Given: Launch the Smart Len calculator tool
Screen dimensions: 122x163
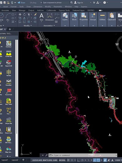Looking at the screenshot, I should (9, 130).
